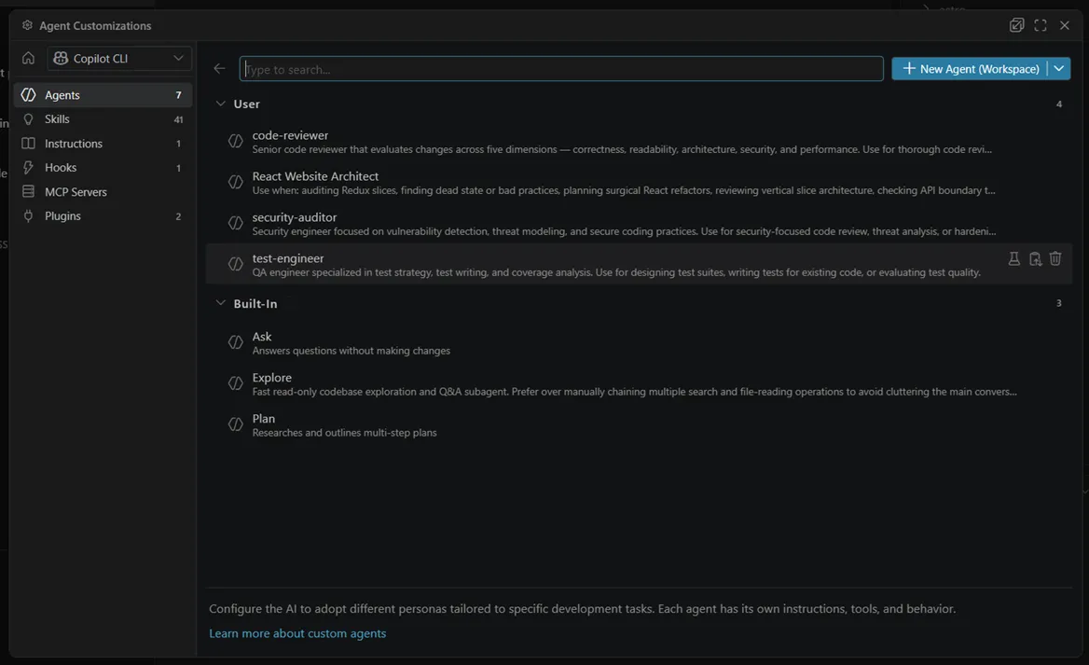
Task: Toggle fullscreen for Agent Customizations
Action: tap(1041, 25)
